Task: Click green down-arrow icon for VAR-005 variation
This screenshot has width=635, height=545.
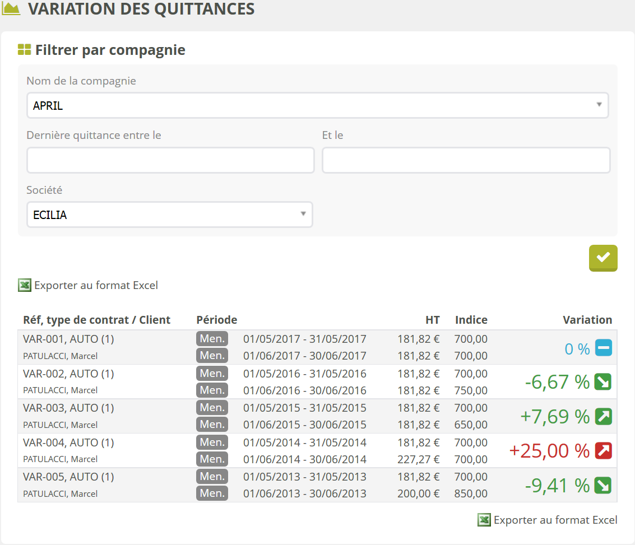Action: click(603, 485)
